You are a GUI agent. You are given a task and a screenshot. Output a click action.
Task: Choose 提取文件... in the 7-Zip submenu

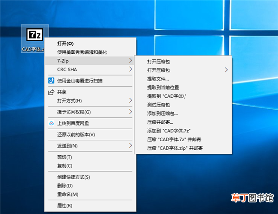183,79
